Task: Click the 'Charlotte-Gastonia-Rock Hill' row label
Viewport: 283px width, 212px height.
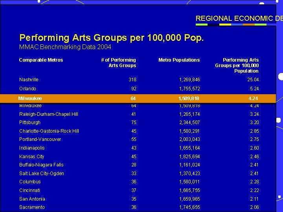Action: point(49,131)
